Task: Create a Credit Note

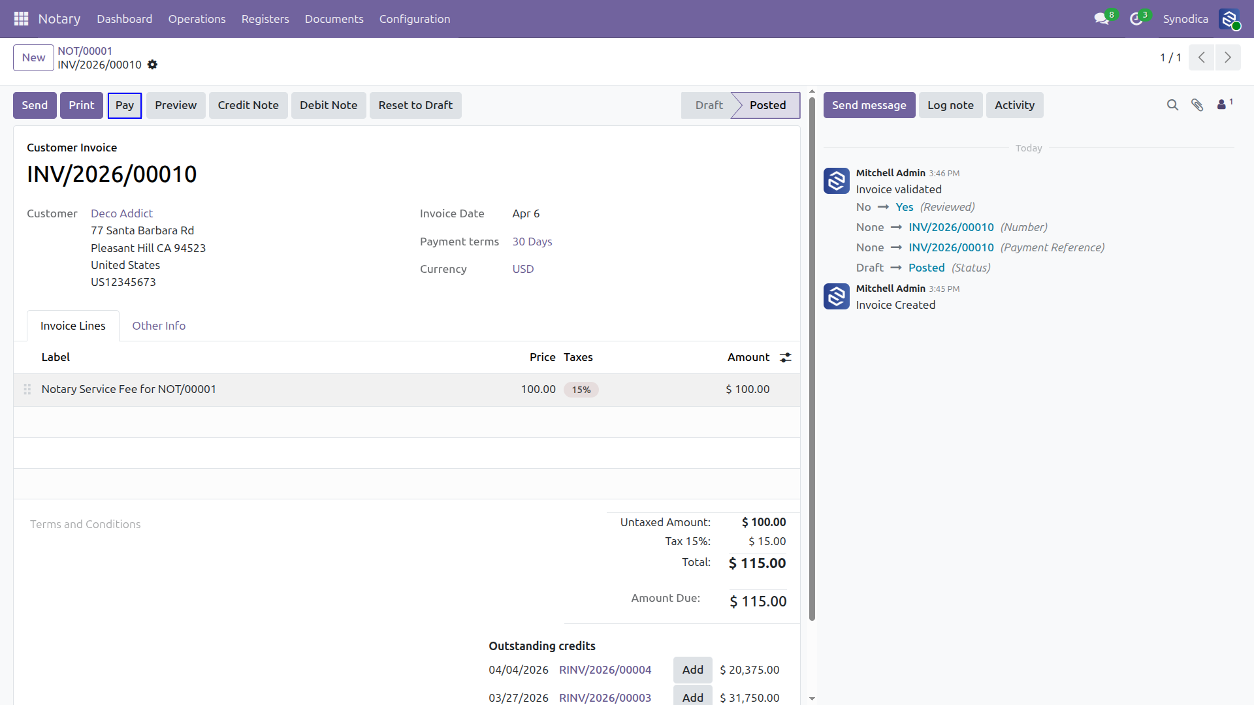Action: 248,105
